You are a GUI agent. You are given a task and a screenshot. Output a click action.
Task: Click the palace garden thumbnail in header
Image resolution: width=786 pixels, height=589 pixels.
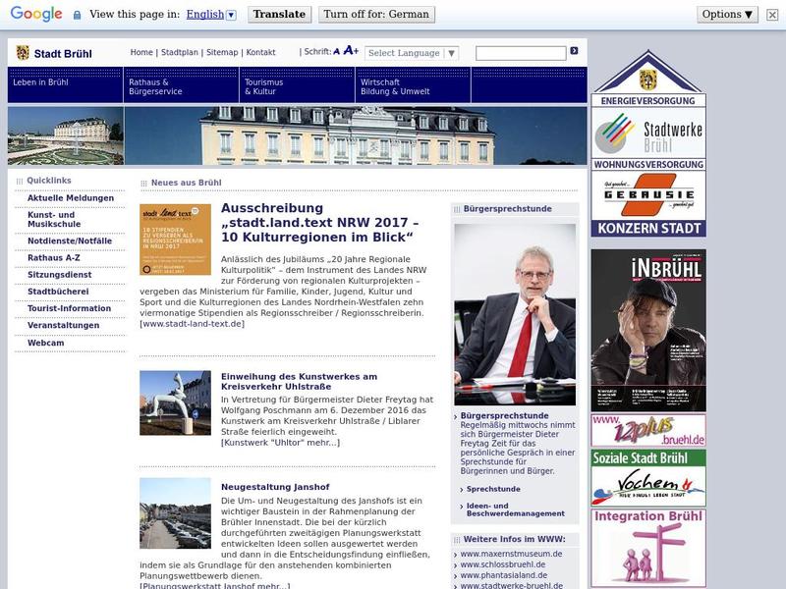click(66, 135)
